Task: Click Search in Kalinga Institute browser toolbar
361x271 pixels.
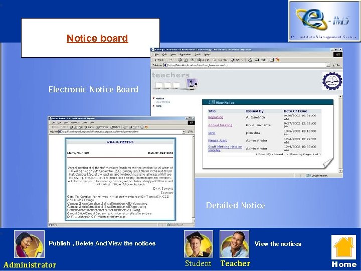Action: (x=203, y=60)
